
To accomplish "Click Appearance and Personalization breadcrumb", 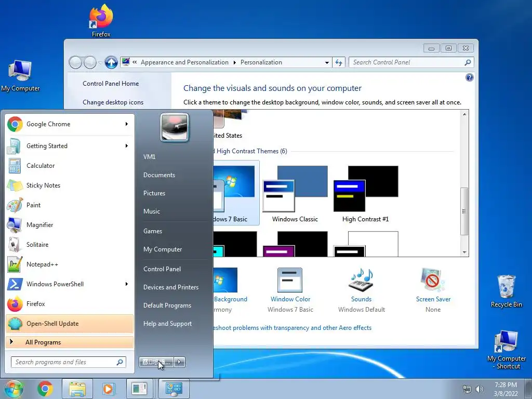I will pos(184,62).
